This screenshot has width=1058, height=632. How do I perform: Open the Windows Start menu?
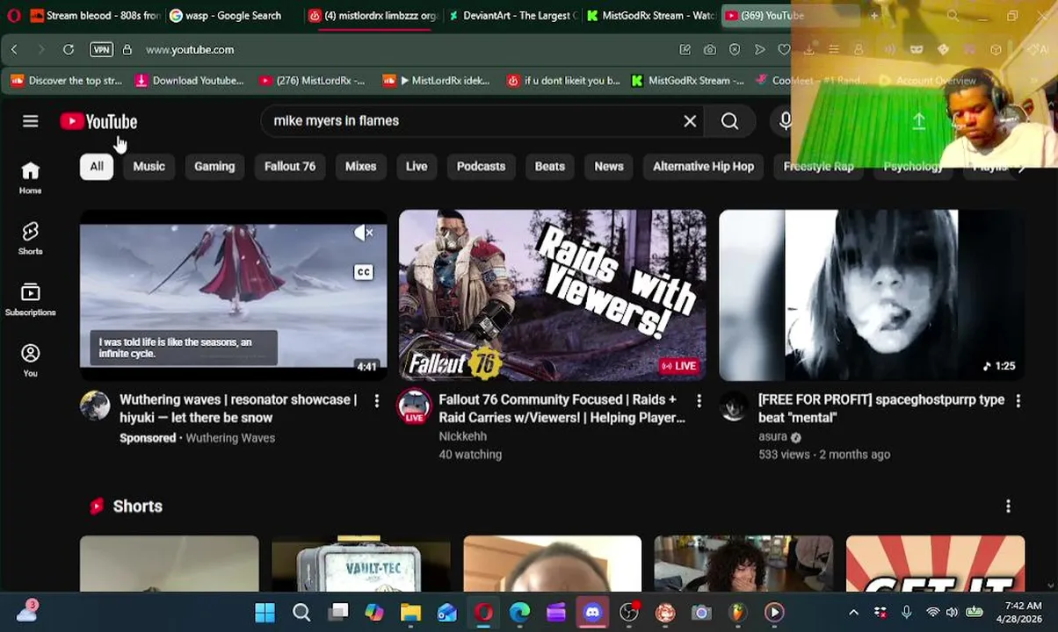coord(264,612)
